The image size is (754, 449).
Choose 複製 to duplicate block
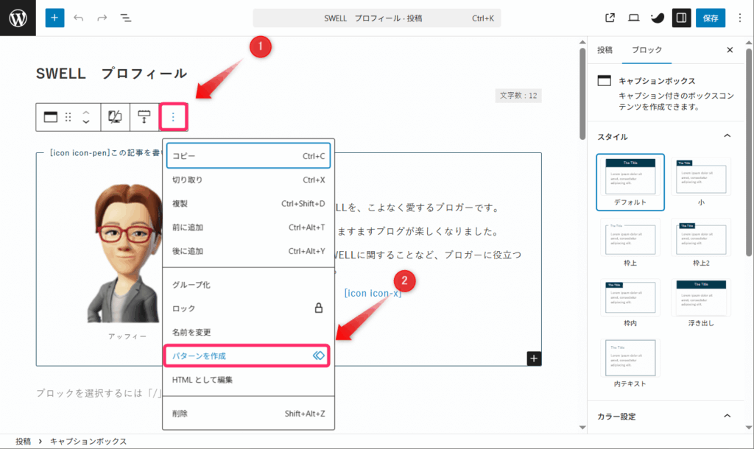click(x=249, y=203)
